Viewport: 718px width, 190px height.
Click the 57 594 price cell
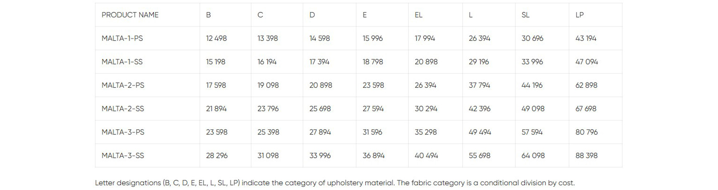point(532,132)
